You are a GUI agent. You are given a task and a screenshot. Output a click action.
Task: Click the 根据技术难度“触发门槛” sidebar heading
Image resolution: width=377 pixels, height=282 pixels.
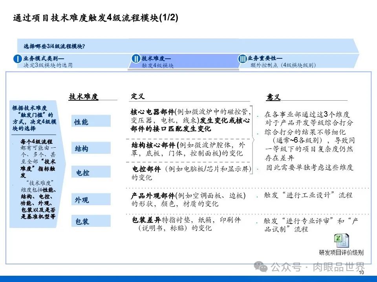click(x=34, y=118)
